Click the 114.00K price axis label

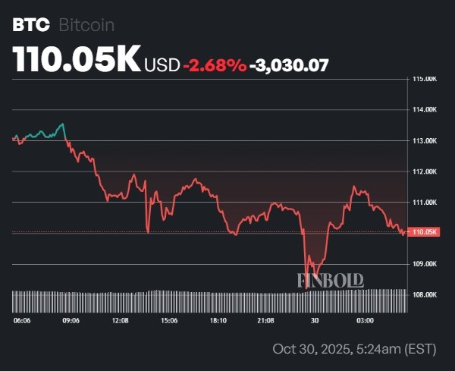click(425, 109)
